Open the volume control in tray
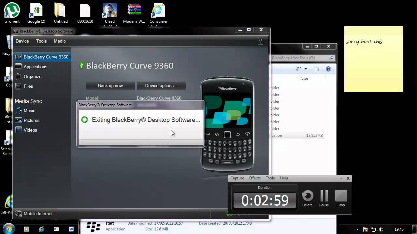The width and height of the screenshot is (417, 234). click(x=381, y=229)
